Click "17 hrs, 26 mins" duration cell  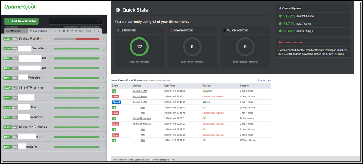click(x=247, y=97)
